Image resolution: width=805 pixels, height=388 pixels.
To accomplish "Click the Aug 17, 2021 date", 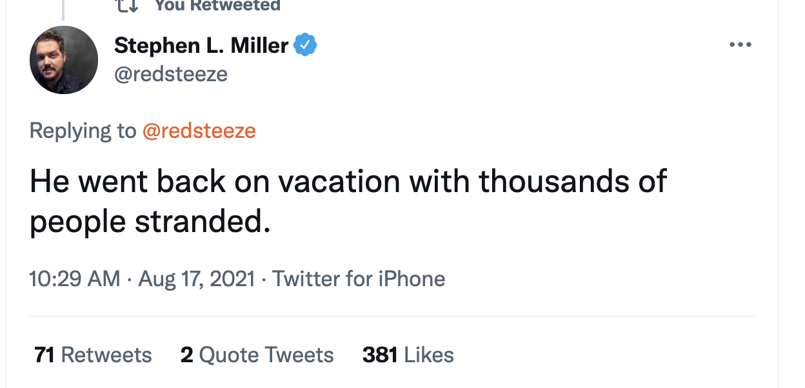I will pos(197,278).
